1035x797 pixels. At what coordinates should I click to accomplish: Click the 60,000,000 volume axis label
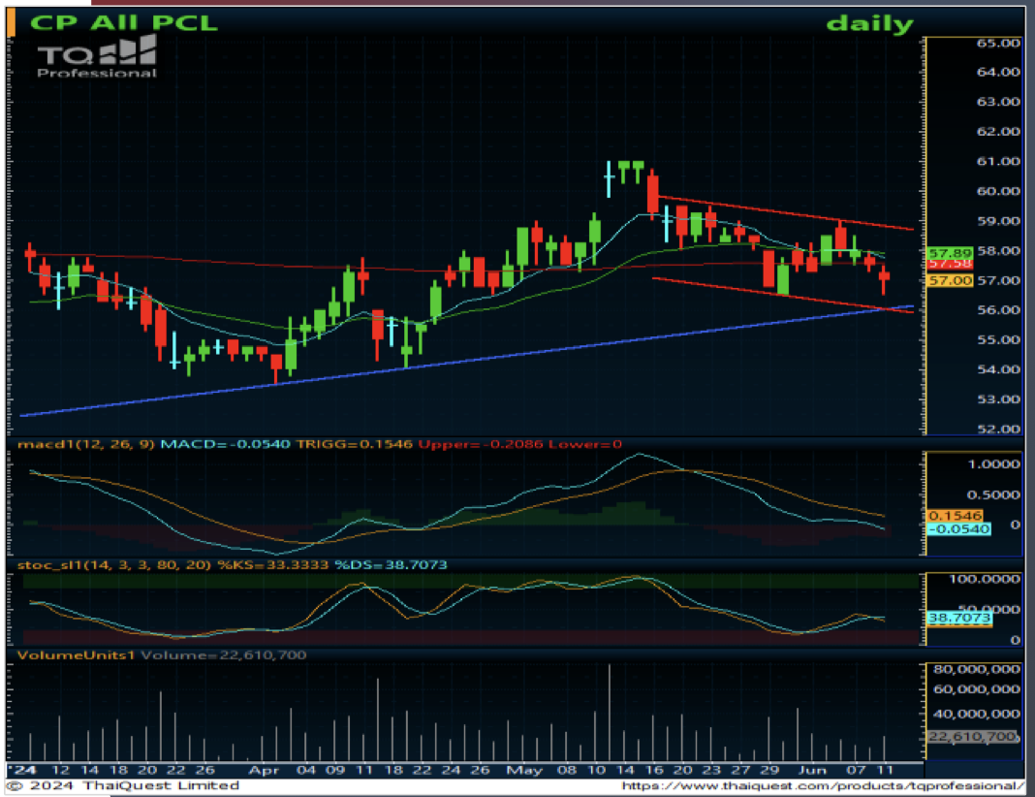point(977,689)
